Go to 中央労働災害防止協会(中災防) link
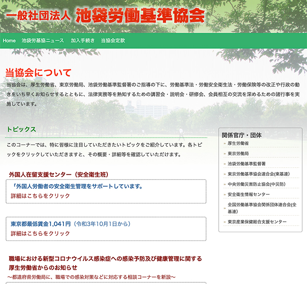The height and width of the screenshot is (284, 307). [257, 184]
